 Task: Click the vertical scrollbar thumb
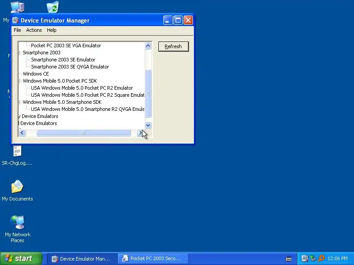pyautogui.click(x=148, y=94)
